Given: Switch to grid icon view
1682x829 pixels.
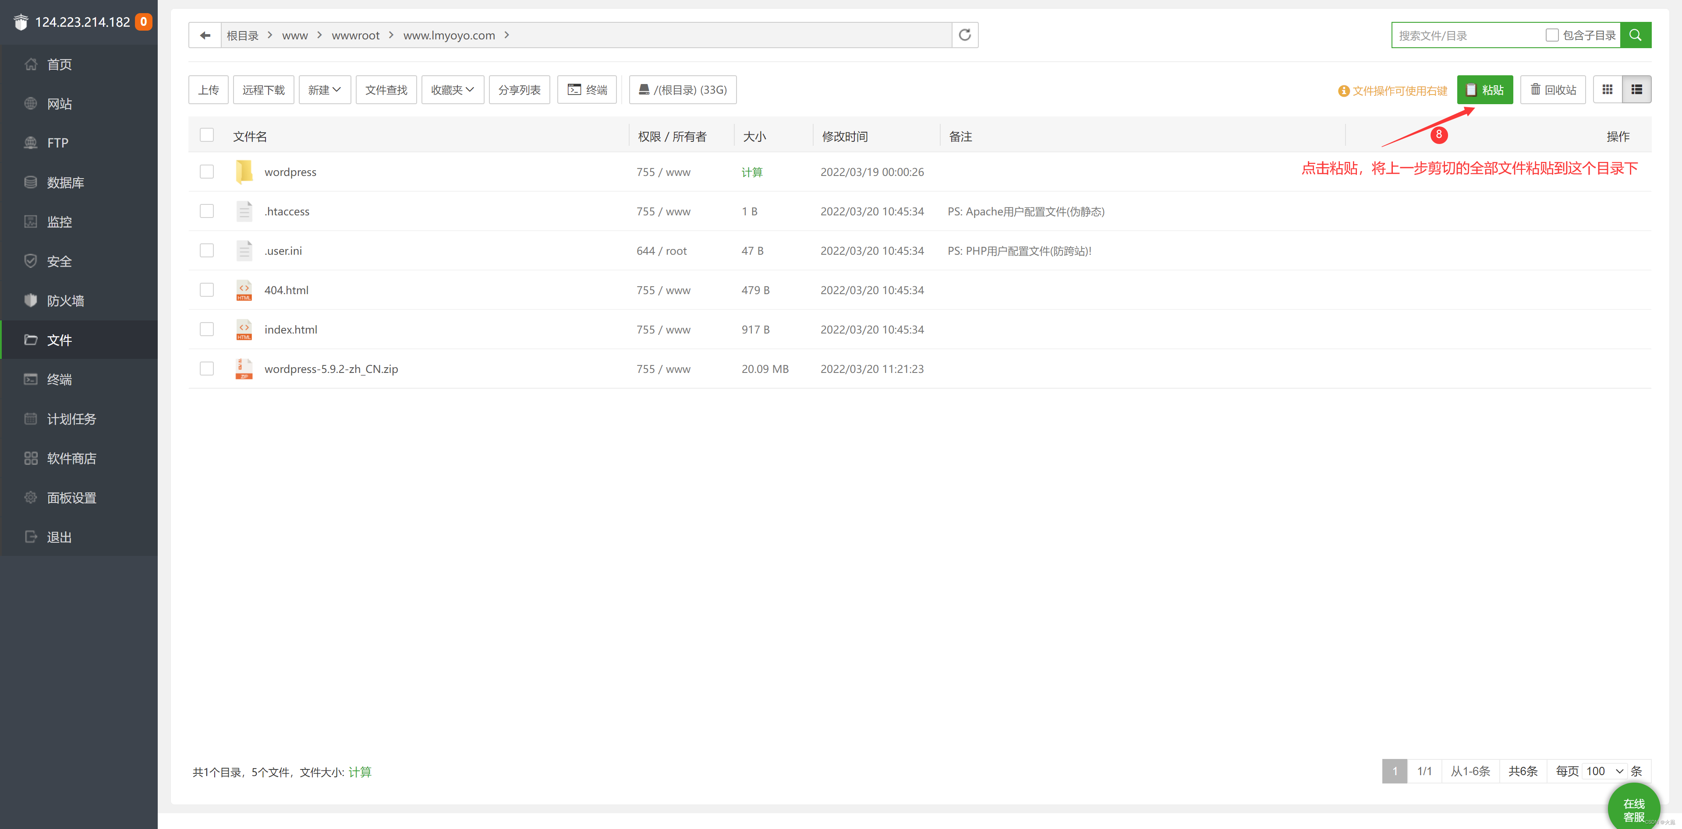Looking at the screenshot, I should pos(1608,89).
